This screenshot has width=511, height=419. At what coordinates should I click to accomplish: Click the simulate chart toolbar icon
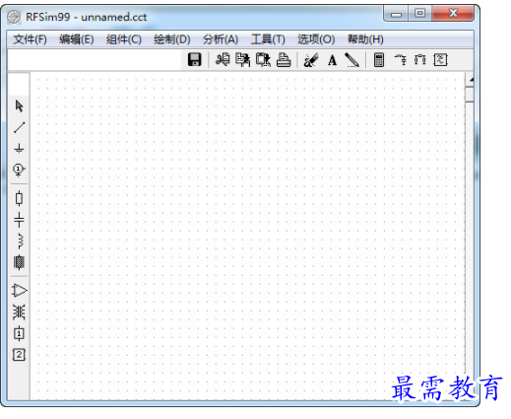pyautogui.click(x=440, y=60)
